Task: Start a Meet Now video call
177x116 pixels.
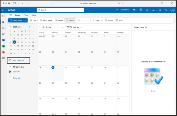Action: (x=122, y=10)
